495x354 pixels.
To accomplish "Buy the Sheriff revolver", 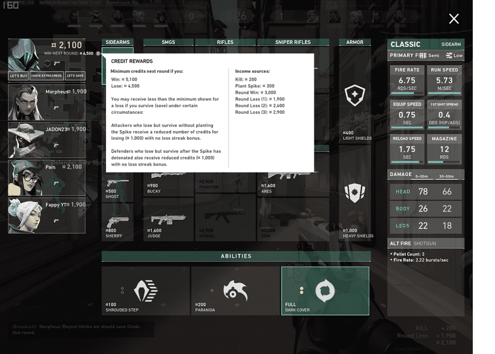I will pos(117,222).
